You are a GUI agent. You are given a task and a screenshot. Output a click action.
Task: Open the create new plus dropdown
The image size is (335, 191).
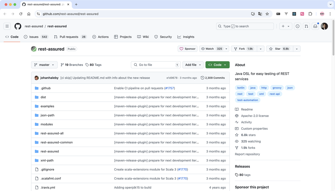point(286,26)
